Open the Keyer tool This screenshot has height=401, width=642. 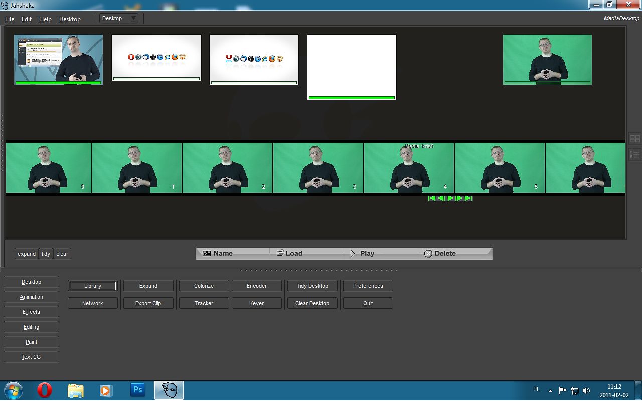[257, 303]
